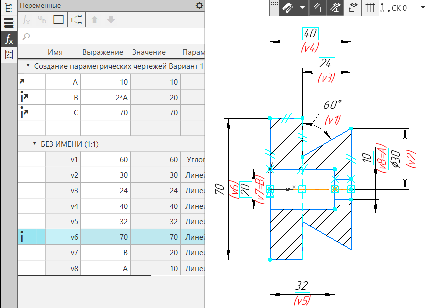
Task: Move variable down with arrow icon
Action: (x=111, y=19)
